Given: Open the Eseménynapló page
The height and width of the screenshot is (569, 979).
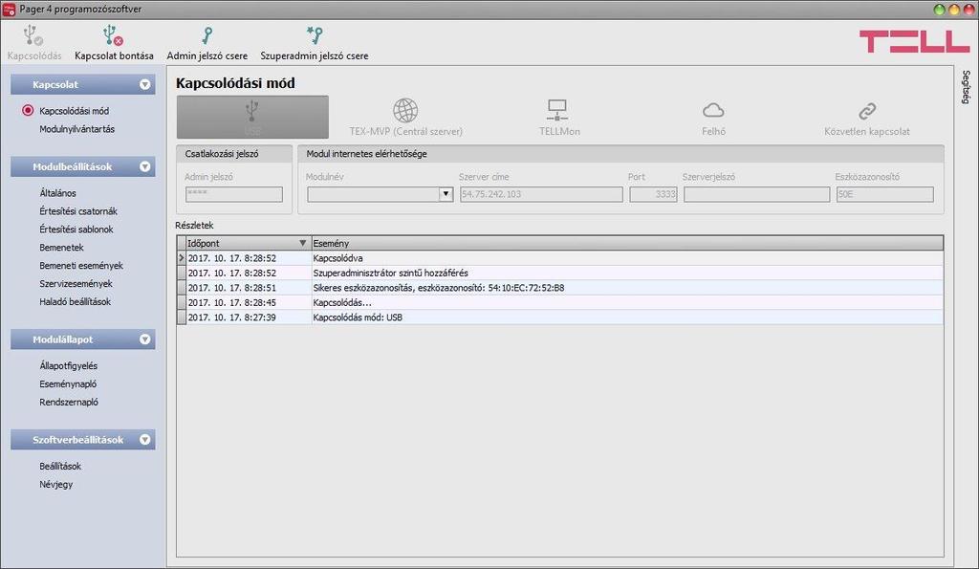Looking at the screenshot, I should 68,384.
